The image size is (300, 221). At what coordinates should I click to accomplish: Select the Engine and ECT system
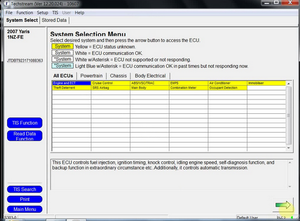click(x=71, y=83)
